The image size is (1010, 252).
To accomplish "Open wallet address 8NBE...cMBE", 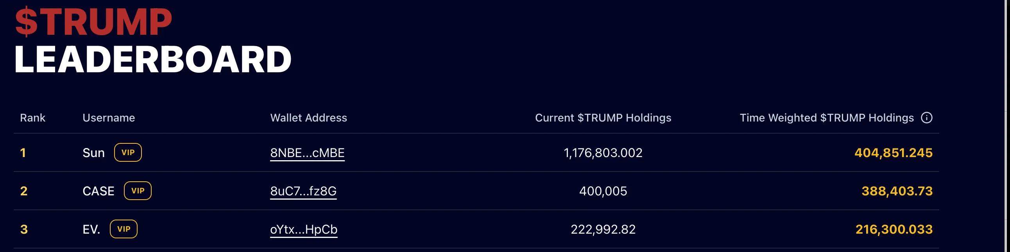I will click(307, 153).
